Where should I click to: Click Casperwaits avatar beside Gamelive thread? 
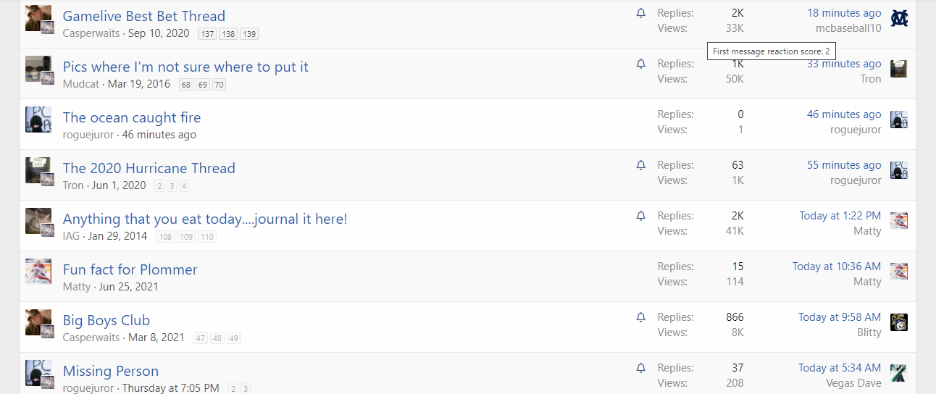(x=38, y=17)
